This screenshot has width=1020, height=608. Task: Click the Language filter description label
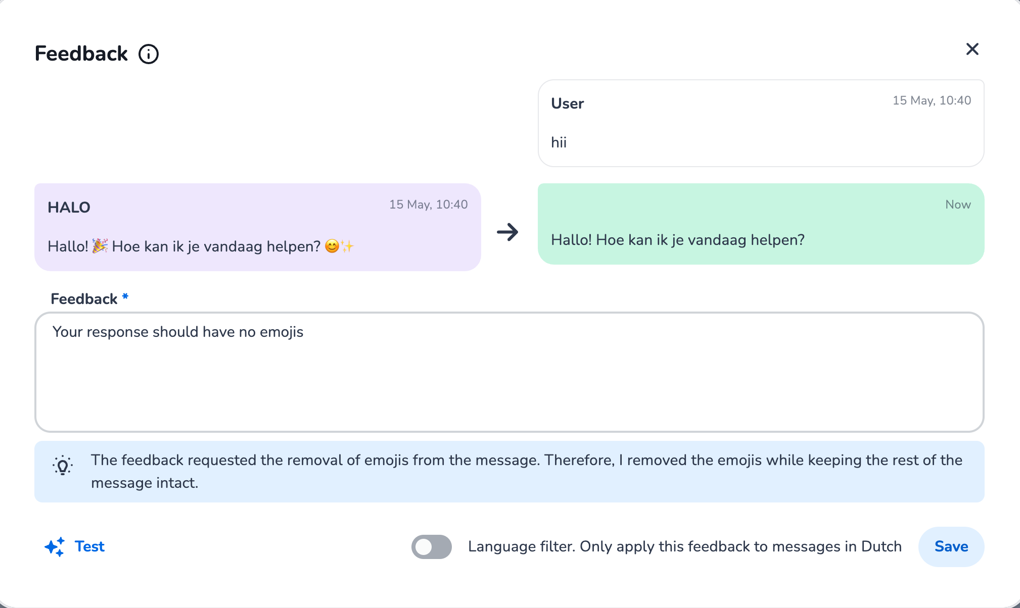click(x=684, y=546)
